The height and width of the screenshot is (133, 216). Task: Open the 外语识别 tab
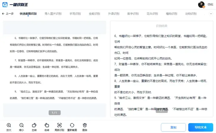click(x=114, y=14)
